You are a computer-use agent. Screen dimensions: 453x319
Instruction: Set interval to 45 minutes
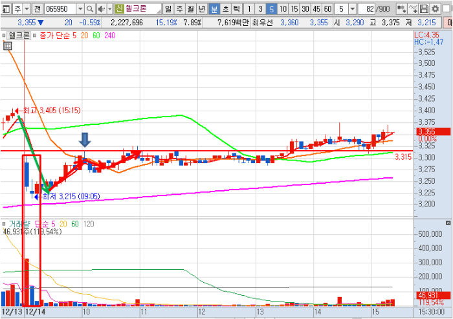(x=316, y=9)
